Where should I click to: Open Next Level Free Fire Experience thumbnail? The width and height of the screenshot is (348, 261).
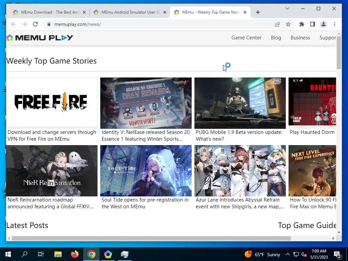pos(312,171)
